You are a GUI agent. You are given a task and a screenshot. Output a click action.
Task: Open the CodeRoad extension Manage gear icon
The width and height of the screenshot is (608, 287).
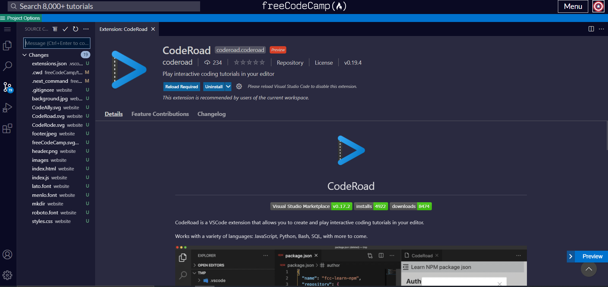239,86
